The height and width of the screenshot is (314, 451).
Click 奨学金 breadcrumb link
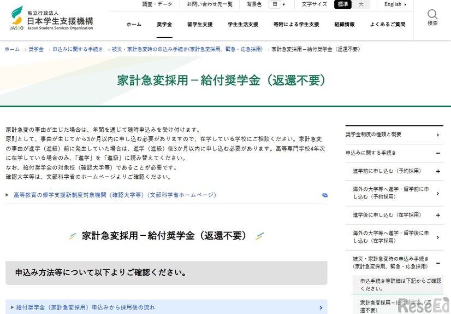pyautogui.click(x=36, y=49)
